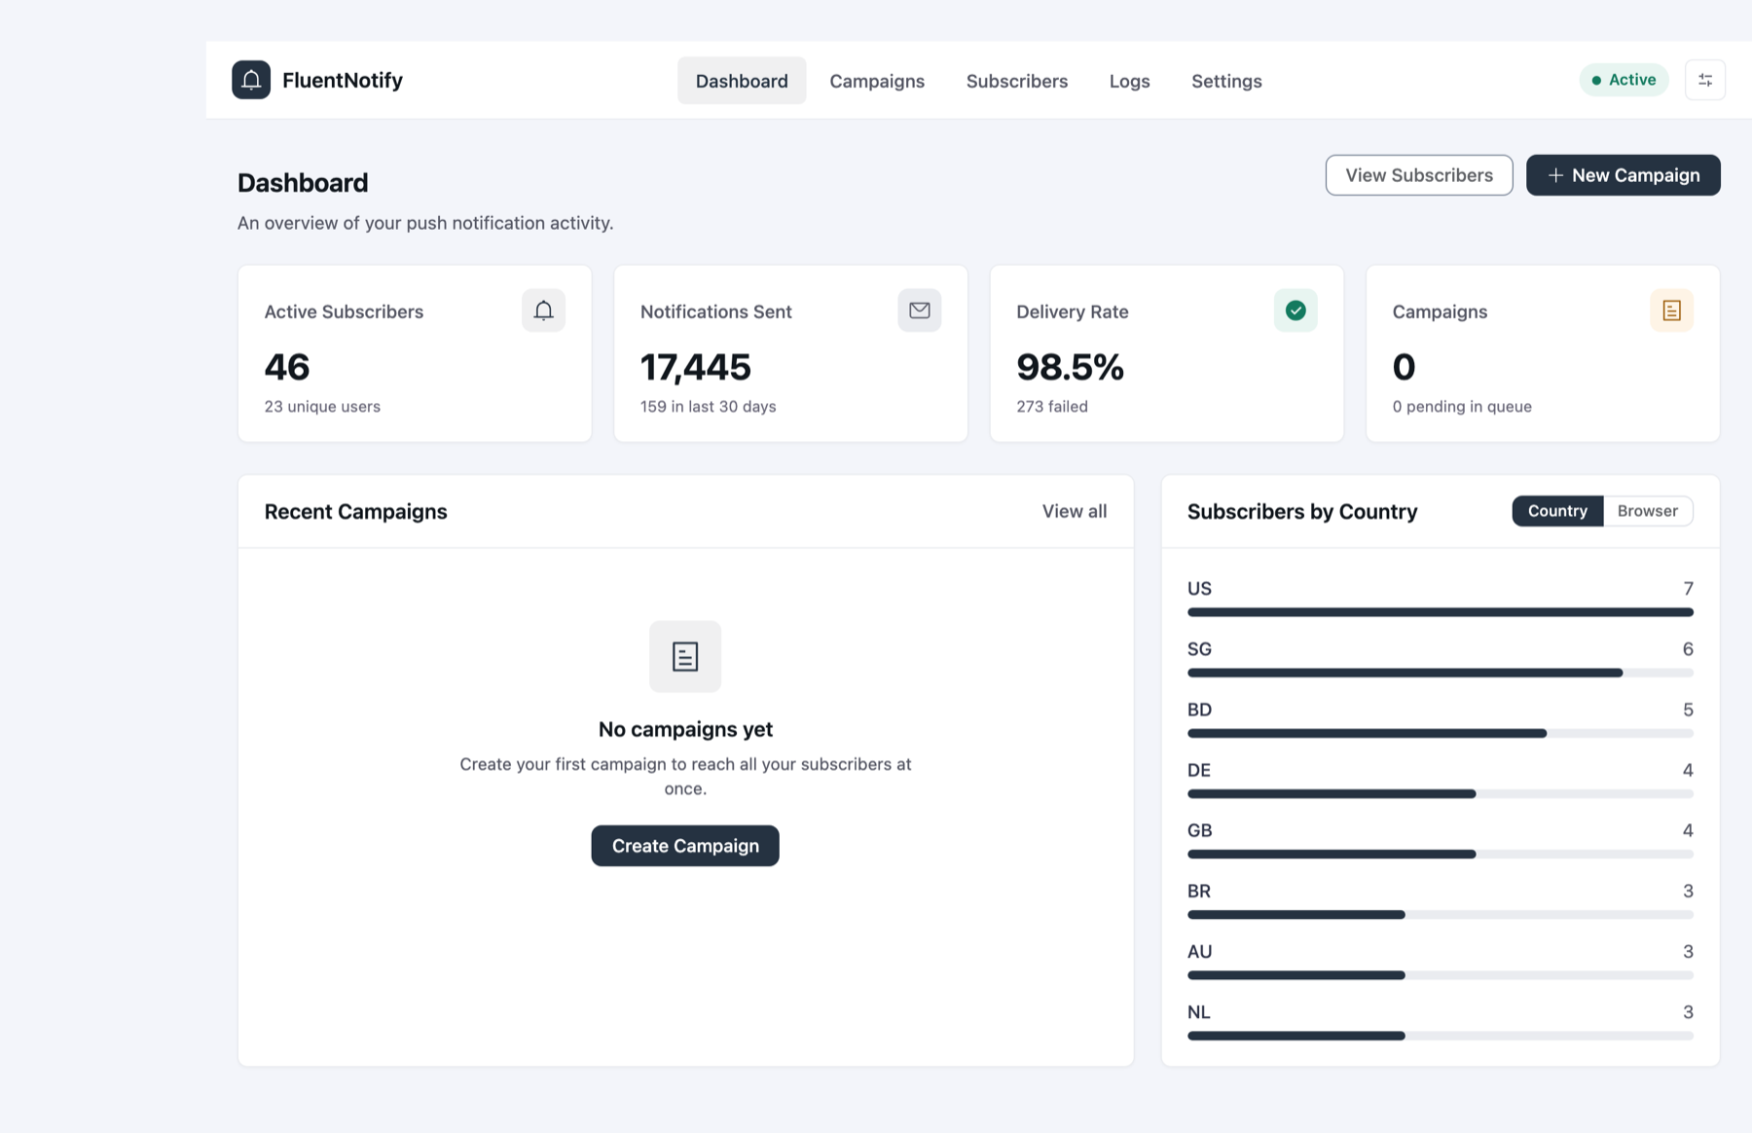Open the sliders settings icon in the header

click(x=1705, y=80)
